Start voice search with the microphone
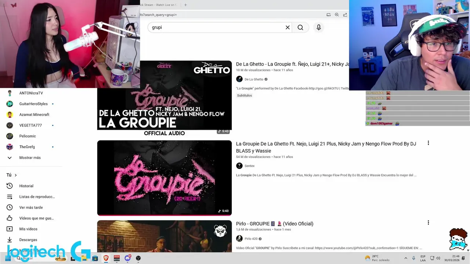The height and width of the screenshot is (264, 470). (x=319, y=27)
